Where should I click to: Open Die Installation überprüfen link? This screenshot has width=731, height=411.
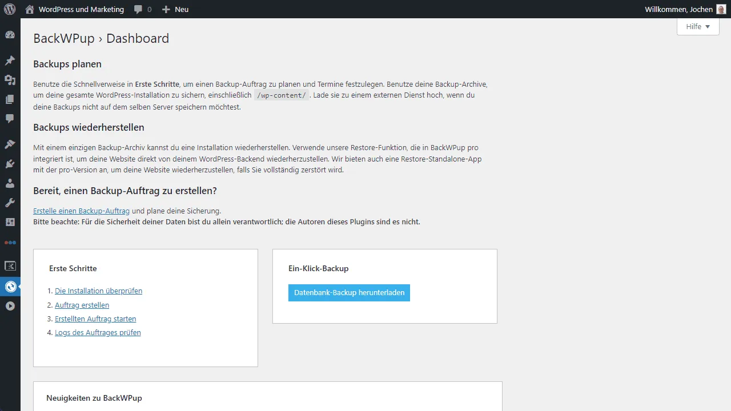coord(98,291)
